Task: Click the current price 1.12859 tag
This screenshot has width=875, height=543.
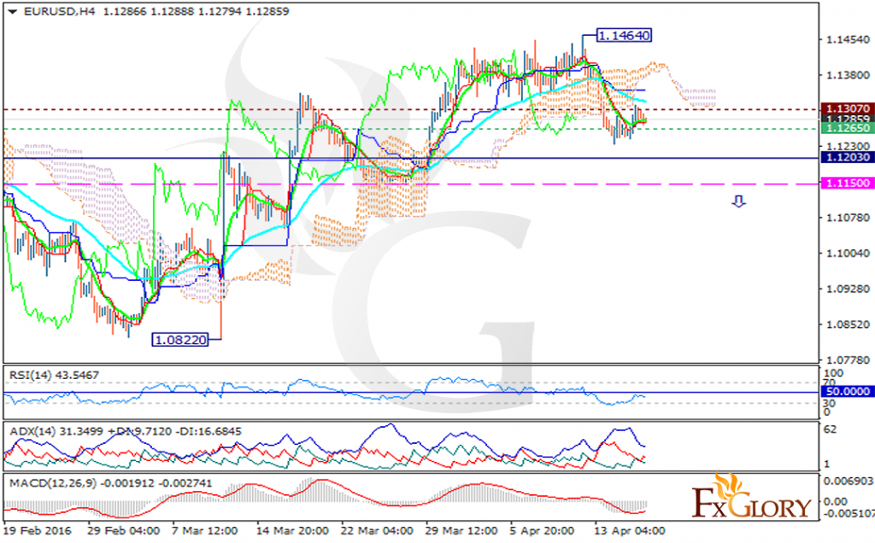Action: [x=848, y=119]
